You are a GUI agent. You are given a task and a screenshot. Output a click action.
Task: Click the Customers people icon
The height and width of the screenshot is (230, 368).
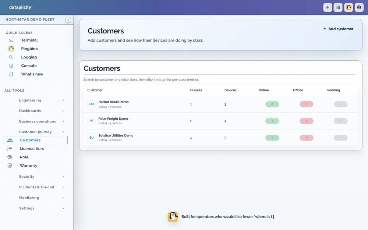10,140
